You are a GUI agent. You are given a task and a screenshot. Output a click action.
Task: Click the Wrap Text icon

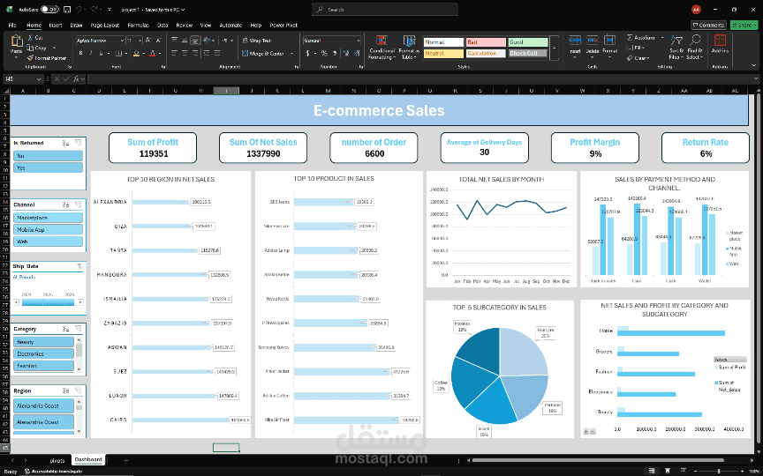[245, 41]
